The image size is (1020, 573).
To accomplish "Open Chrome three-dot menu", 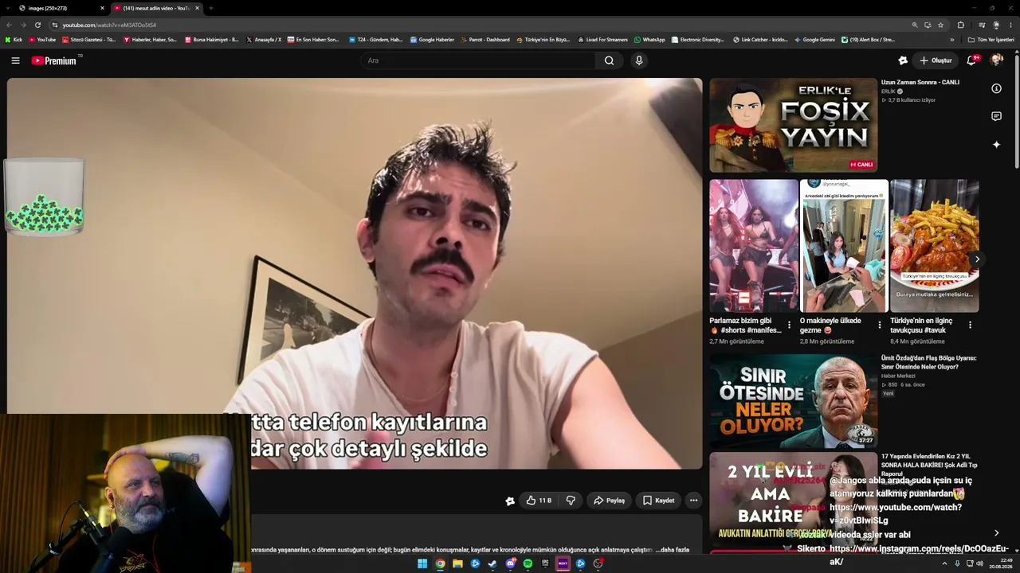I will click(x=1010, y=25).
